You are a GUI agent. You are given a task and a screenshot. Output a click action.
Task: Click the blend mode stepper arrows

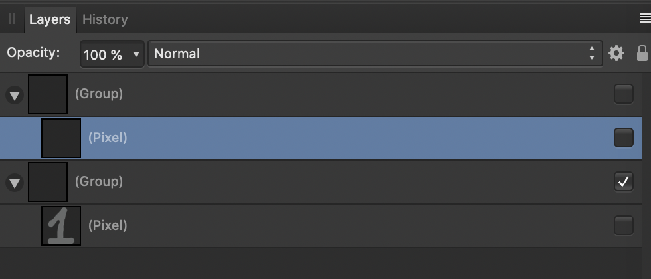[x=592, y=54]
